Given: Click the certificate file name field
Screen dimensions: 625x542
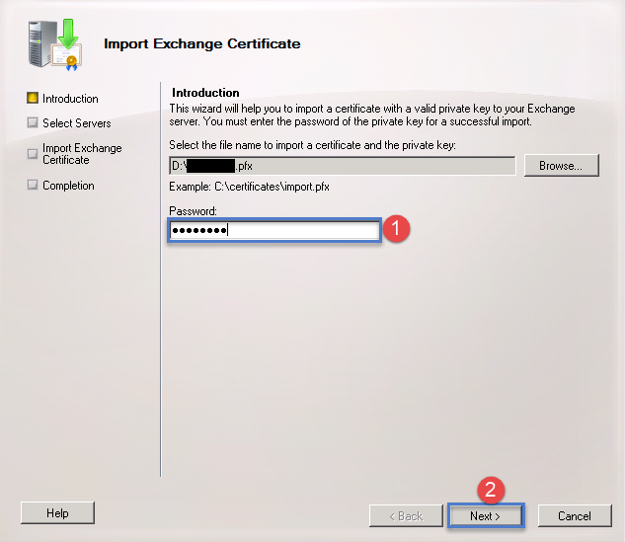Looking at the screenshot, I should (343, 166).
